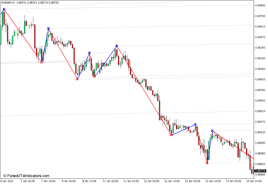Click the blue X marker at the top-left peak

point(4,9)
